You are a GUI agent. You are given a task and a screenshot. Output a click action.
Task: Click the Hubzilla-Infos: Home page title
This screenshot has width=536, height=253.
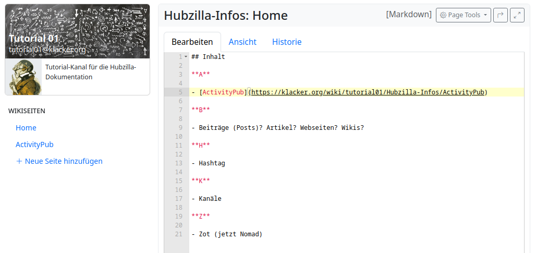click(x=226, y=16)
